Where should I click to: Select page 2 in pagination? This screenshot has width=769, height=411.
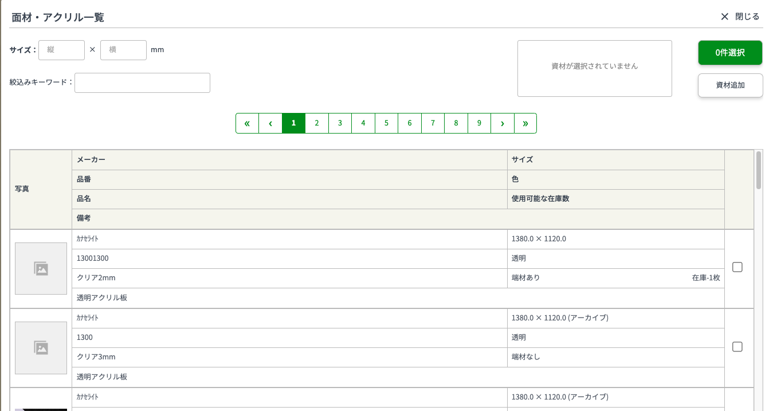[317, 123]
